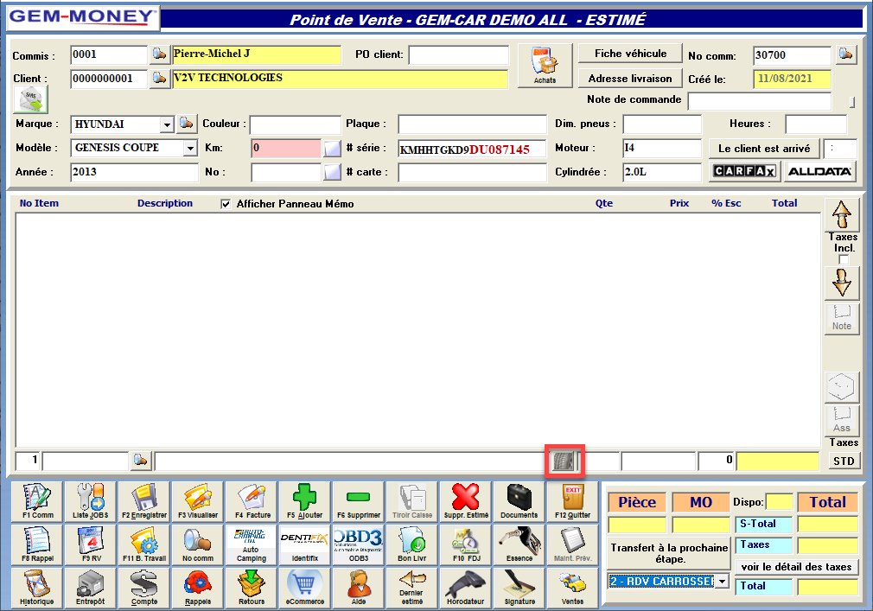Open the Horodateur scanner

[x=466, y=588]
